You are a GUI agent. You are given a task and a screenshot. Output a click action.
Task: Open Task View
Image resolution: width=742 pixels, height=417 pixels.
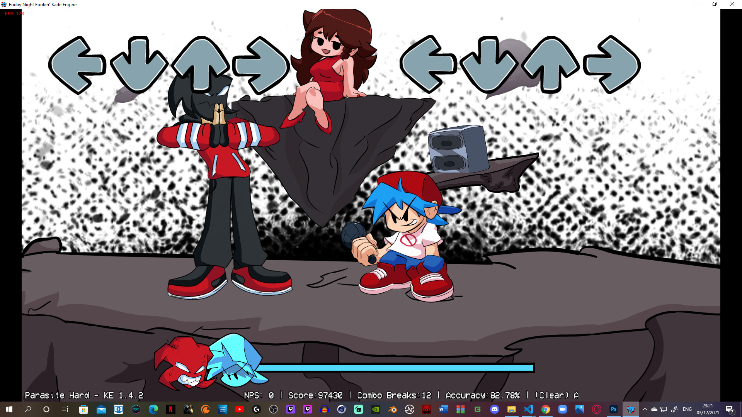pos(65,409)
